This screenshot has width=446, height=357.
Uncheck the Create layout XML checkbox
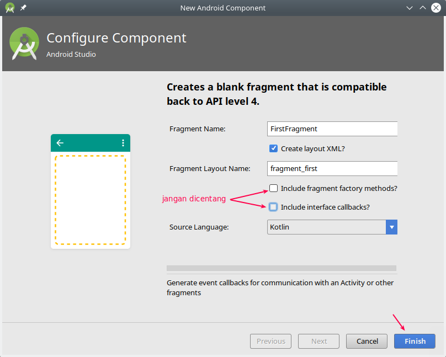[273, 148]
